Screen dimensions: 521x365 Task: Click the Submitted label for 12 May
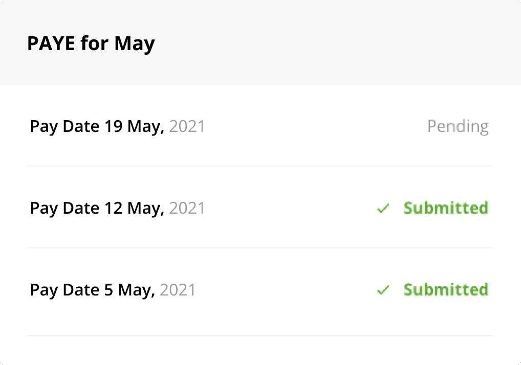(446, 208)
